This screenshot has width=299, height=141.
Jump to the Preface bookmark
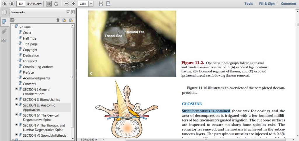point(28,73)
